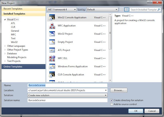Expand the Other Languages node
Image resolution: width=164 pixels, height=117 pixels.
point(5,46)
